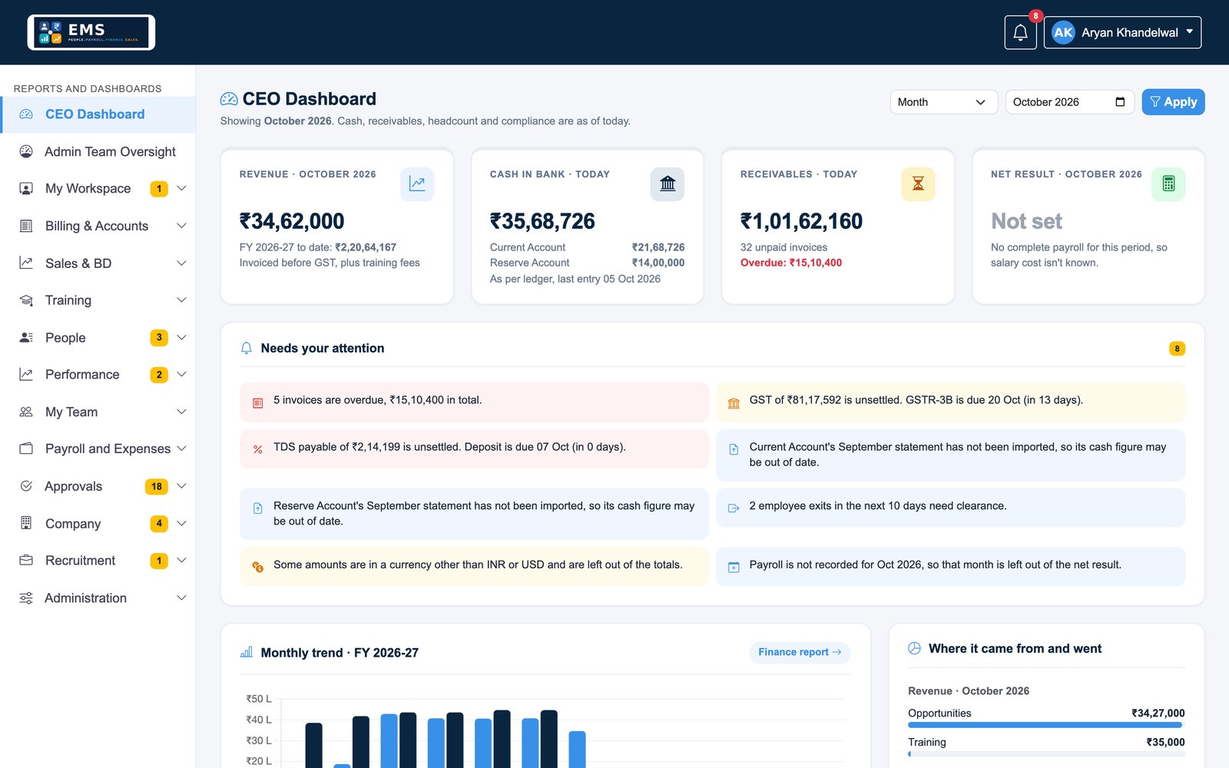Expand the Payroll and Expenses chevron
The width and height of the screenshot is (1229, 768).
pos(182,449)
